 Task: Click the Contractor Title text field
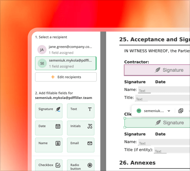163,98
